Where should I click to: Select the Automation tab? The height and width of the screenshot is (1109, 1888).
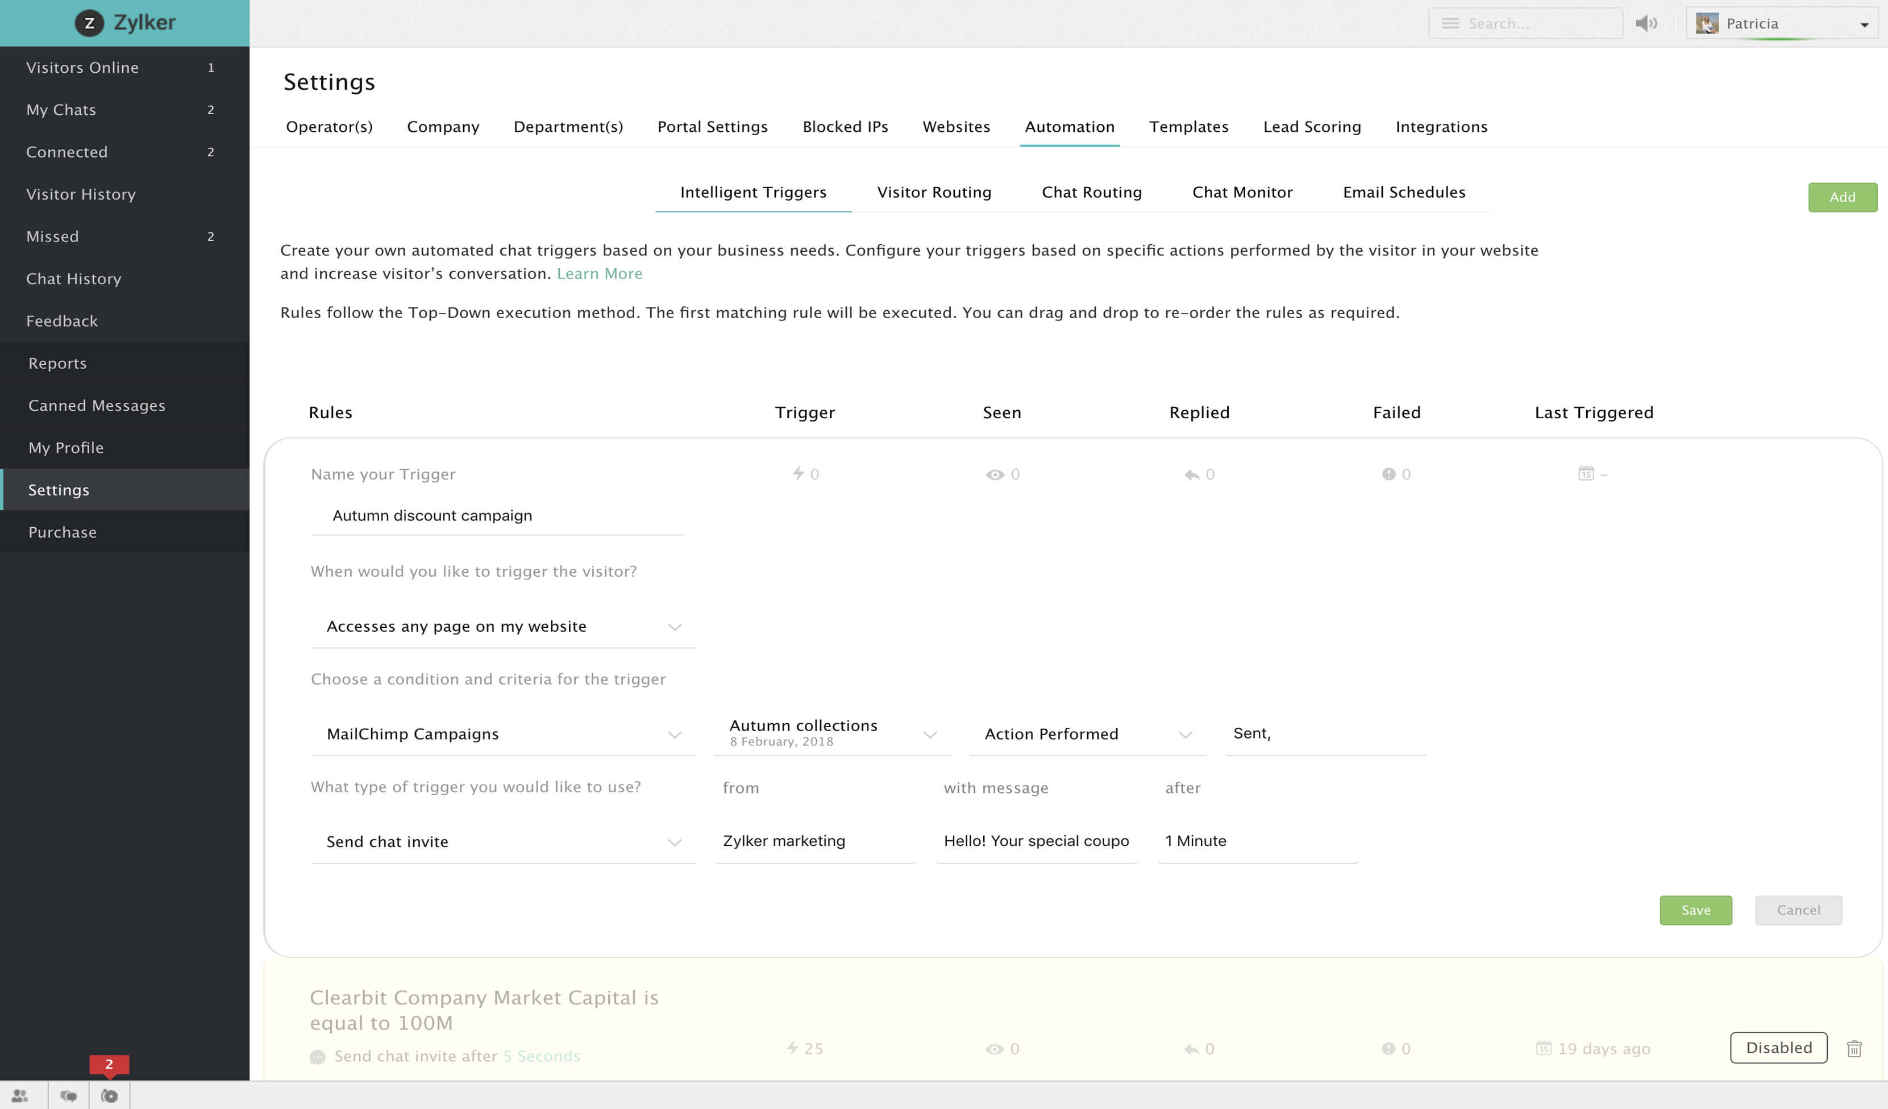pyautogui.click(x=1069, y=127)
